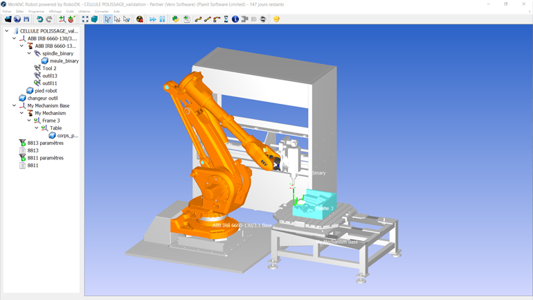The width and height of the screenshot is (533, 300).
Task: Open the Programme menu
Action: coord(36,12)
